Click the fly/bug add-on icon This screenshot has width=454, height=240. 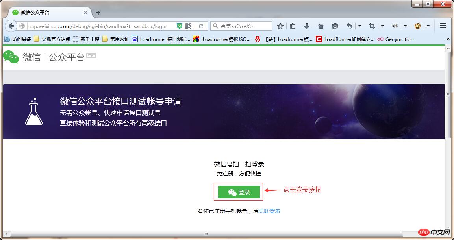tap(395, 26)
